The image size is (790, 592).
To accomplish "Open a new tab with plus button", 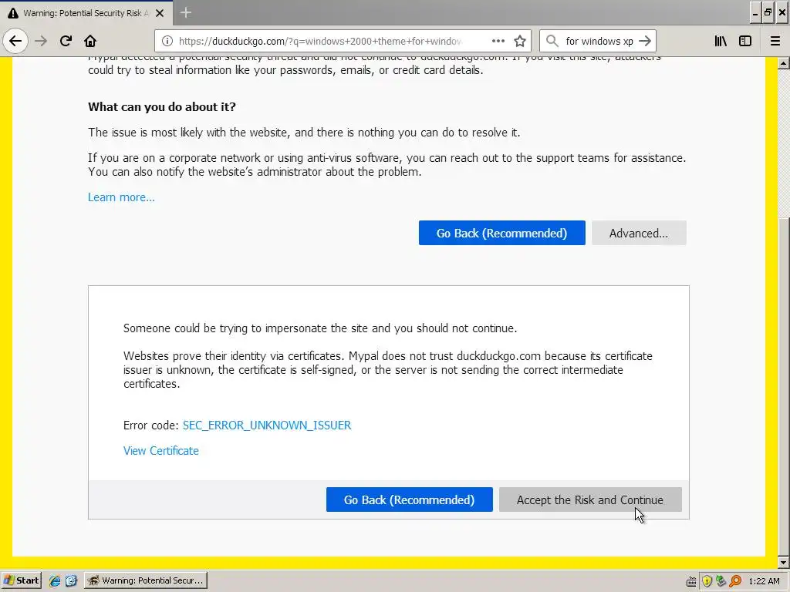I will pos(185,12).
